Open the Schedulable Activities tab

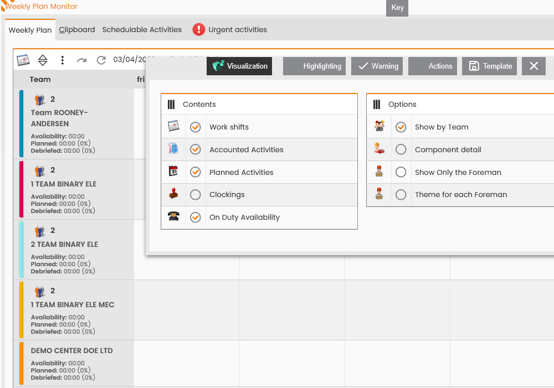click(142, 30)
